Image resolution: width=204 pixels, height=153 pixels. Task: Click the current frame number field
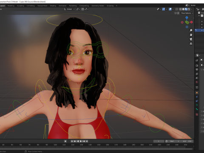(159, 141)
